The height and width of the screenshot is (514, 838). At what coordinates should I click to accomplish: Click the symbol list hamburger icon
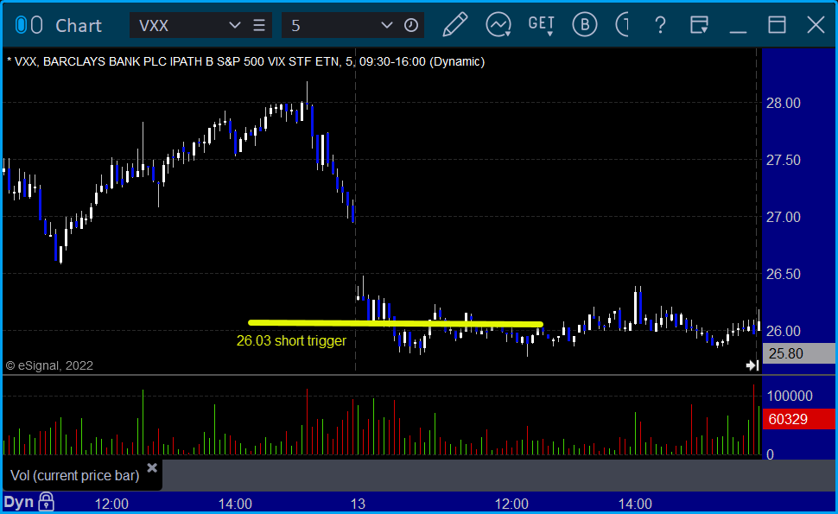(259, 25)
